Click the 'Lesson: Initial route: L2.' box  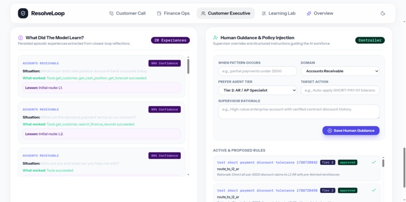(102, 134)
